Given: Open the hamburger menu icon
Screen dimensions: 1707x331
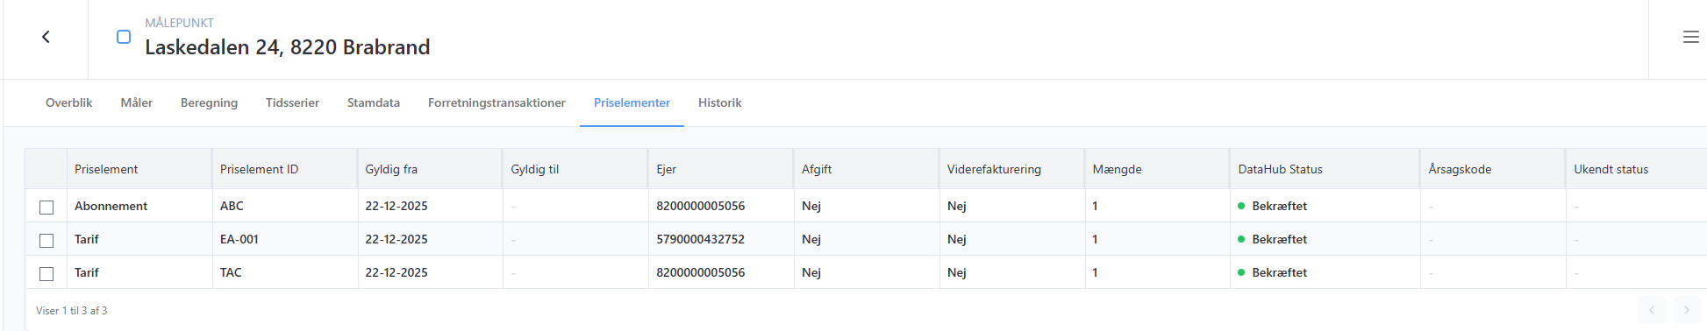Looking at the screenshot, I should [1691, 37].
